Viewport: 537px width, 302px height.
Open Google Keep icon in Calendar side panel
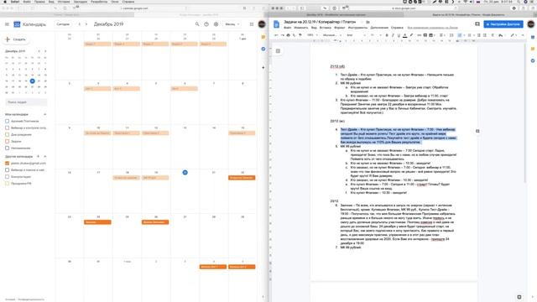263,37
